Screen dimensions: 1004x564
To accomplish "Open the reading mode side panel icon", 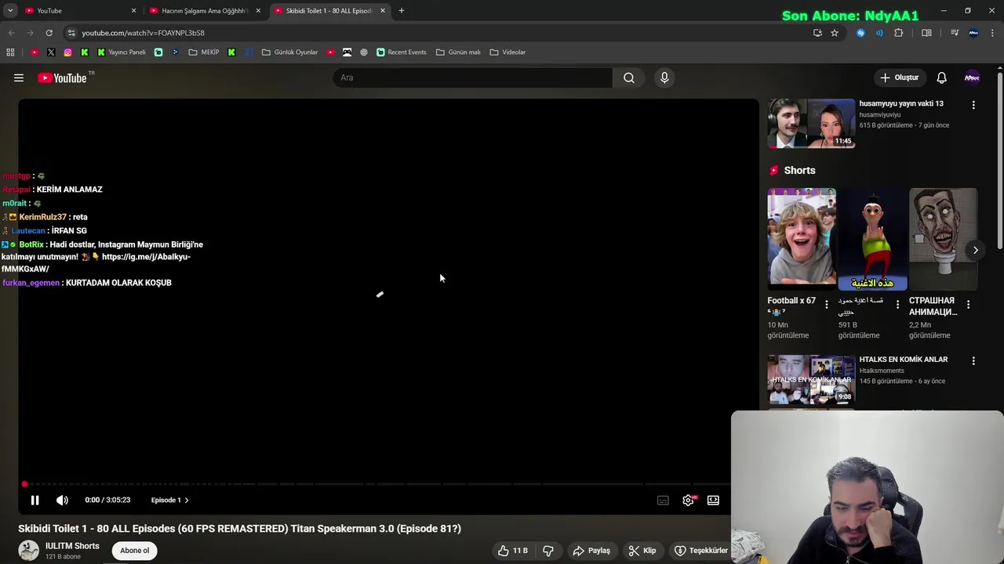I will [x=926, y=33].
